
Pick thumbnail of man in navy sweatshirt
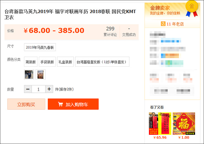coord(29,75)
